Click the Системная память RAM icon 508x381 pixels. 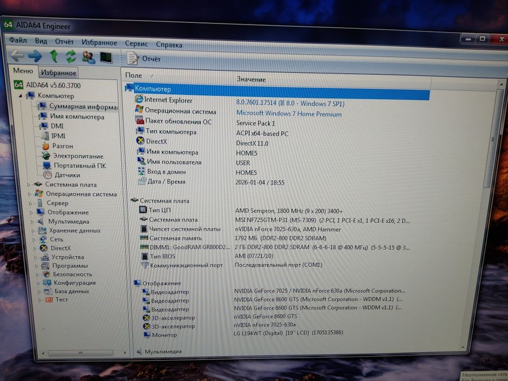[144, 238]
